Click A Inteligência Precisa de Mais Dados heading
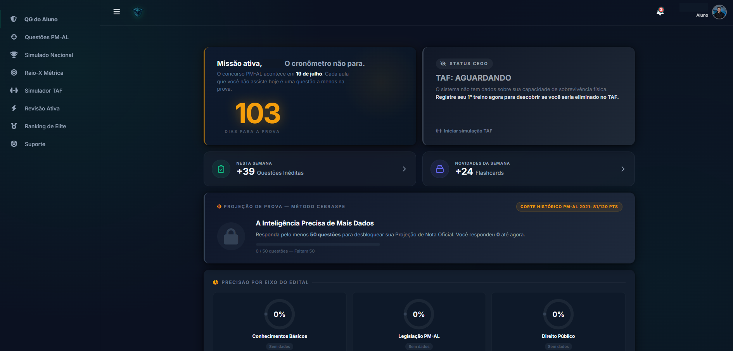This screenshot has height=351, width=733. click(x=315, y=223)
